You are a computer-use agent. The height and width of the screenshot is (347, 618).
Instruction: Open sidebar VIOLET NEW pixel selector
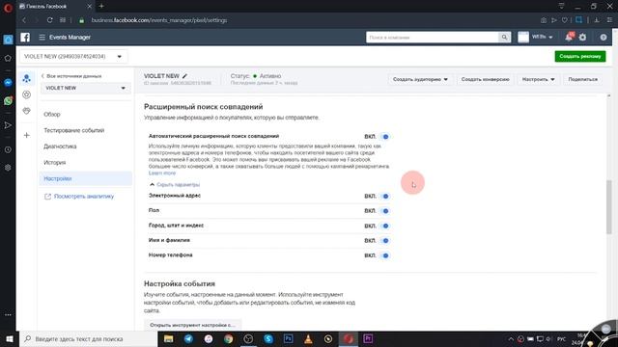[86, 88]
